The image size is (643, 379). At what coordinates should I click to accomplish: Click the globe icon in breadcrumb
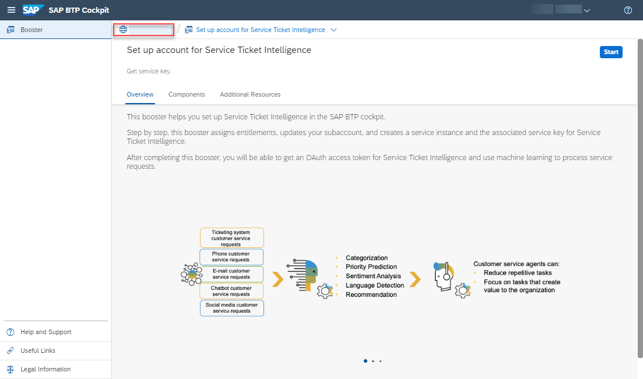coord(123,30)
